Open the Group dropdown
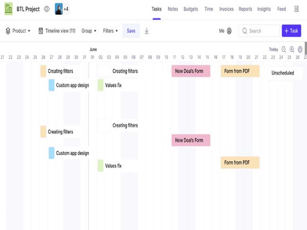Screen dimensions: 307x230 pos(89,31)
